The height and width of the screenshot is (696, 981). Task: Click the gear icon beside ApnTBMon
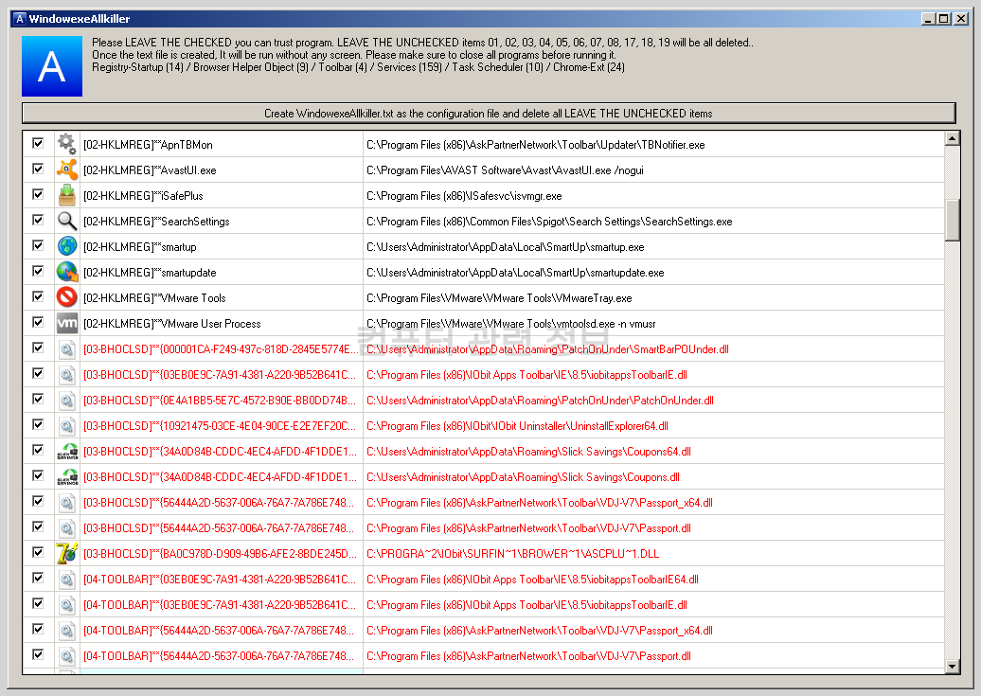67,144
